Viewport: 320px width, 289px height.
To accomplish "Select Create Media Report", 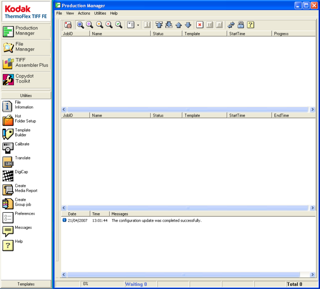I will (20, 189).
